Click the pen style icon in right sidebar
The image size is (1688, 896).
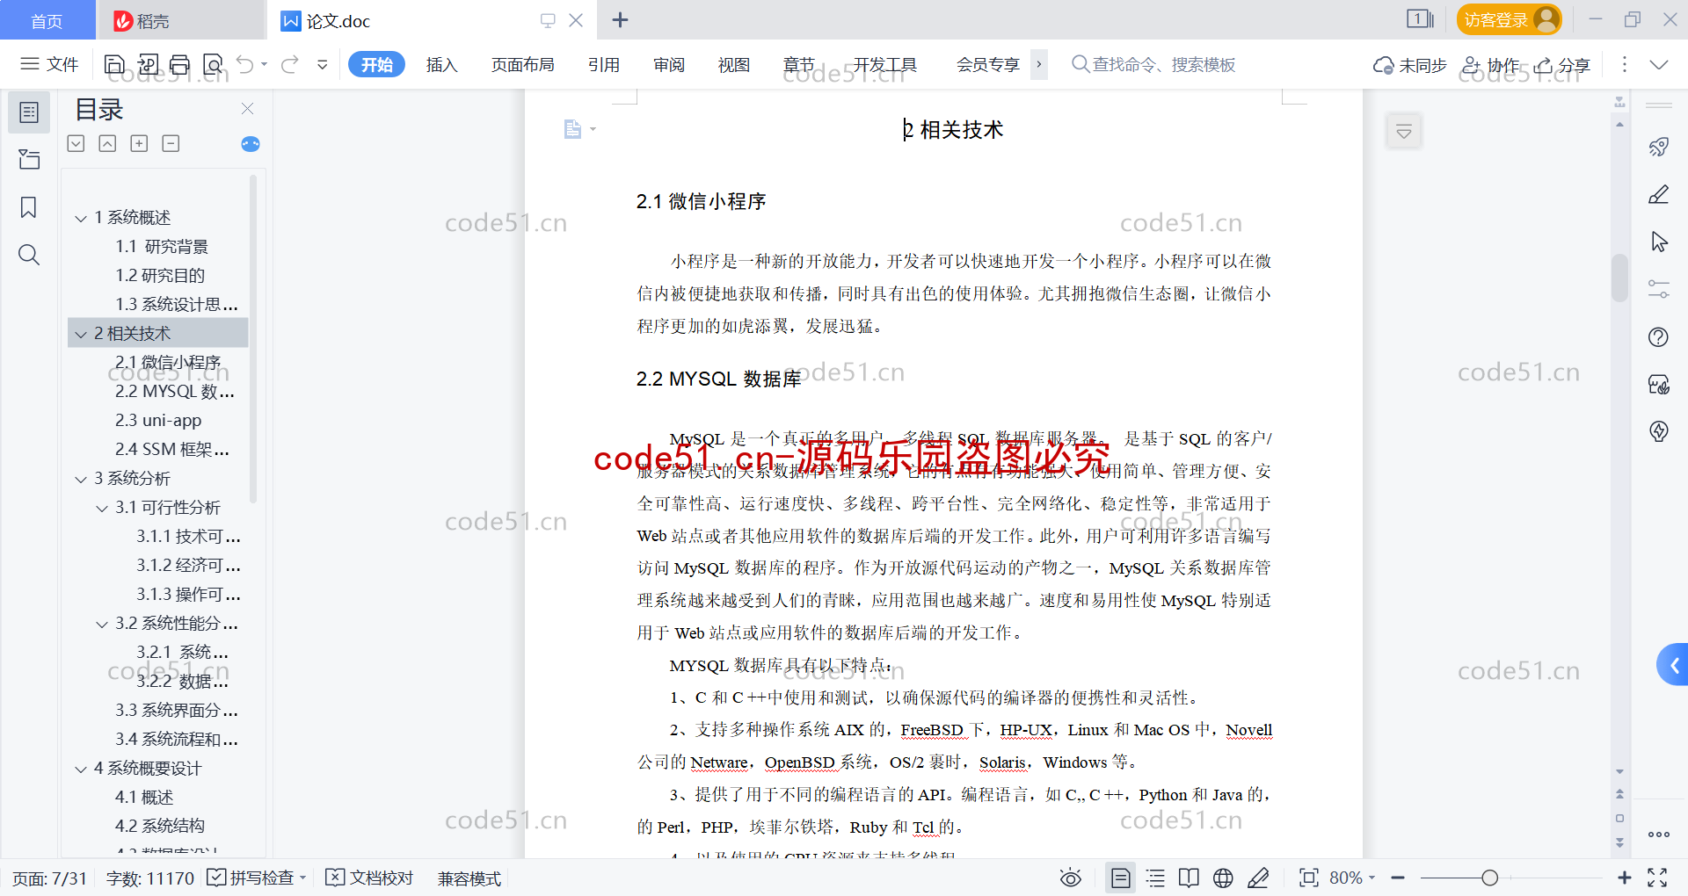[x=1659, y=194]
